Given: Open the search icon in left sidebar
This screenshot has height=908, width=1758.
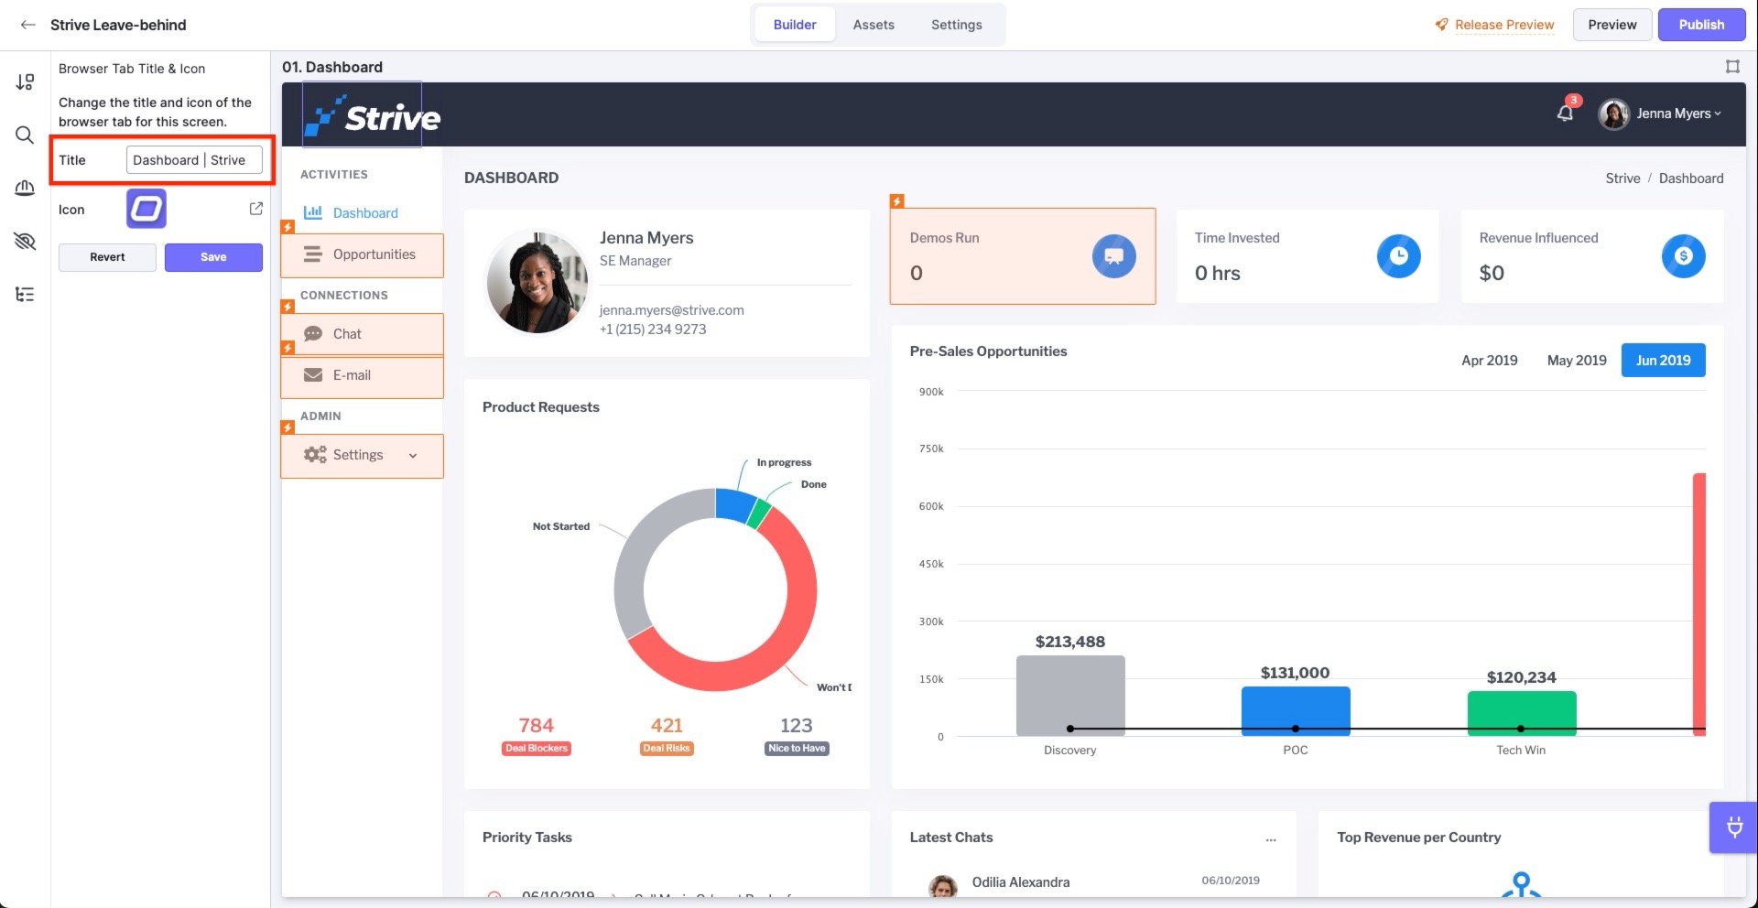Looking at the screenshot, I should (25, 135).
